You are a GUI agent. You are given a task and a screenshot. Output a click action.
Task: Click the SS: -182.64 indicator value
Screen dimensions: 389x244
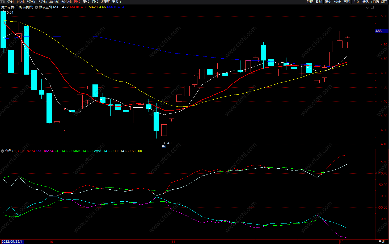(x=45, y=151)
